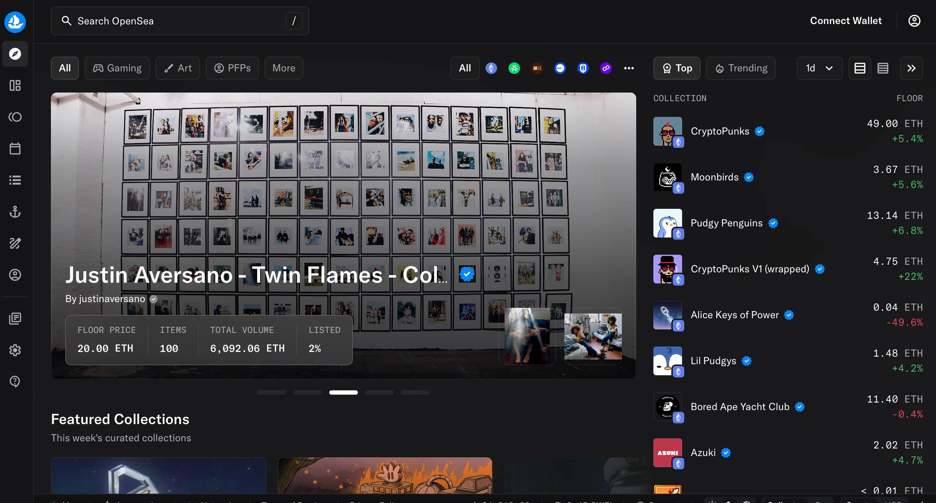Click the OpenSea logo icon
The image size is (936, 503).
click(15, 22)
